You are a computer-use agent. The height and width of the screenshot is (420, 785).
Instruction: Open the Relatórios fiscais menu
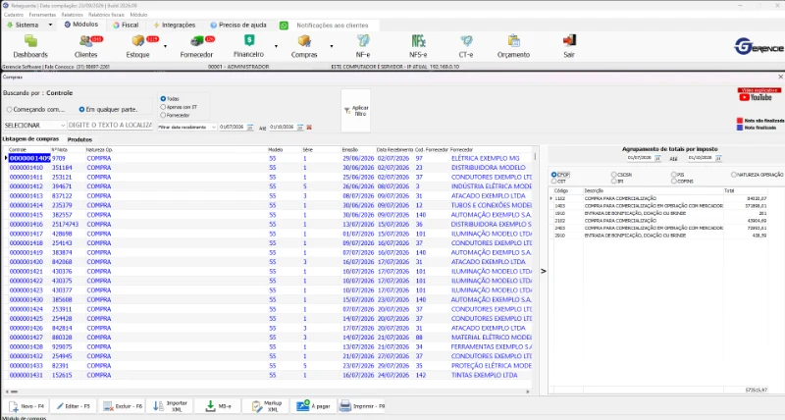point(106,15)
